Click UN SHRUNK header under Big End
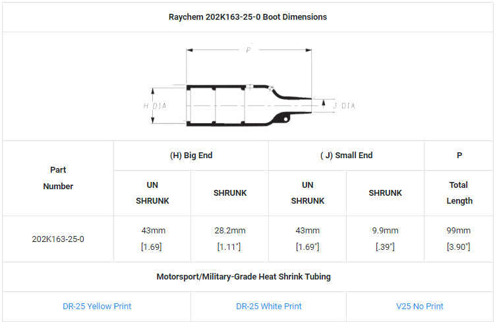This screenshot has width=497, height=325. click(x=152, y=192)
